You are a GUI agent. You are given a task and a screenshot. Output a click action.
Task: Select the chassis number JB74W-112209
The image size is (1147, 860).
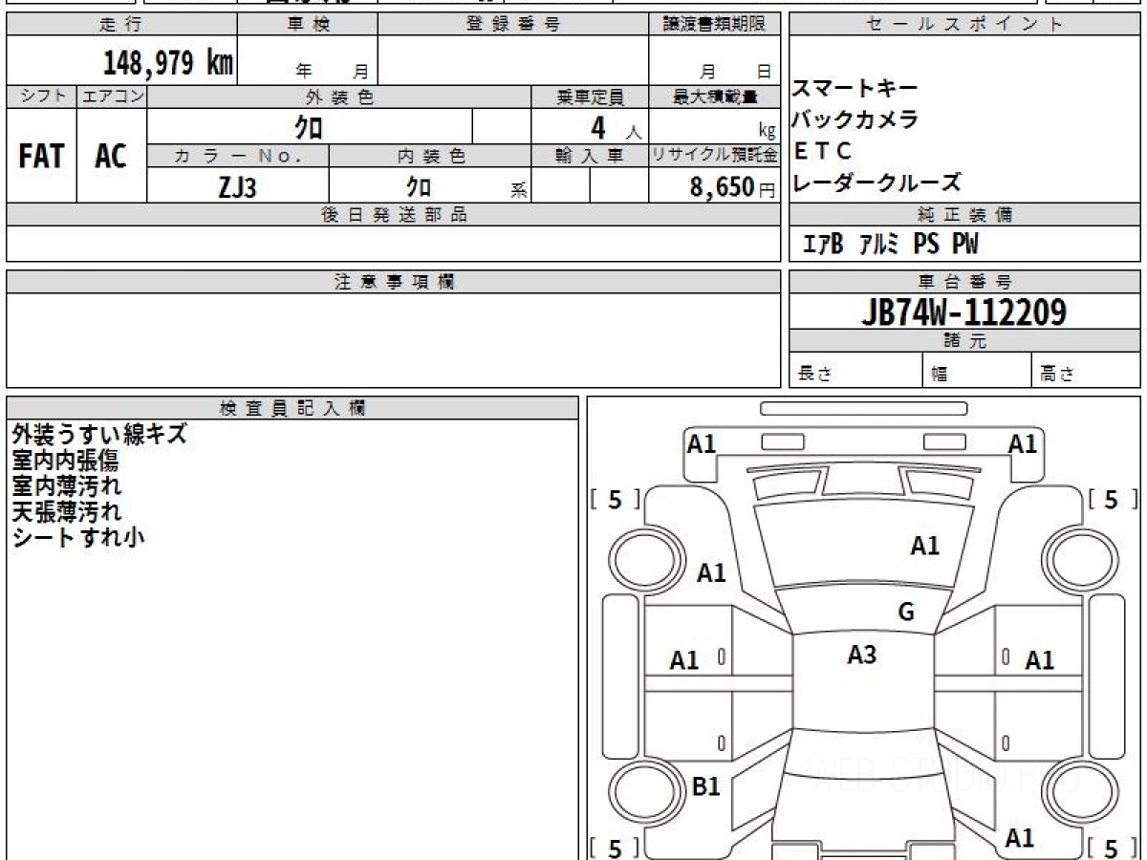(963, 312)
